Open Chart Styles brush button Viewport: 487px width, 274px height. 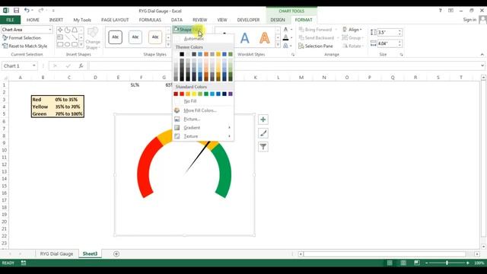click(x=263, y=133)
